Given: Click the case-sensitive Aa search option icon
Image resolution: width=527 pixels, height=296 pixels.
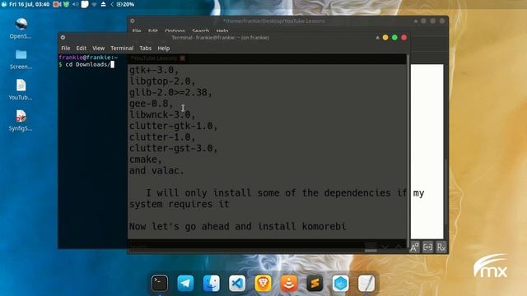Looking at the screenshot, I should click(414, 247).
